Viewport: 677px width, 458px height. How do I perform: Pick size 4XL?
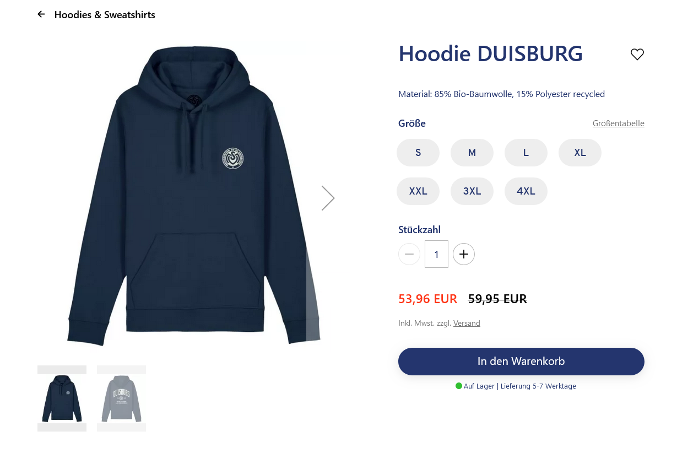[526, 191]
